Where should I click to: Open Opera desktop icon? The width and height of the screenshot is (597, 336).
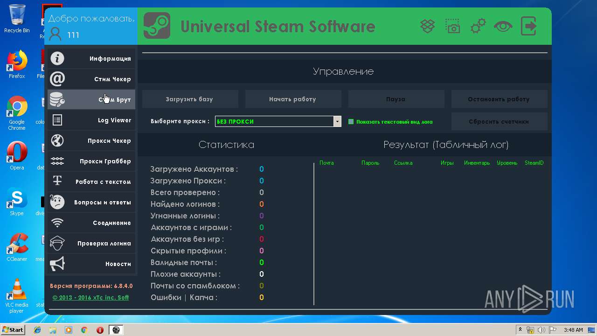coord(17,156)
